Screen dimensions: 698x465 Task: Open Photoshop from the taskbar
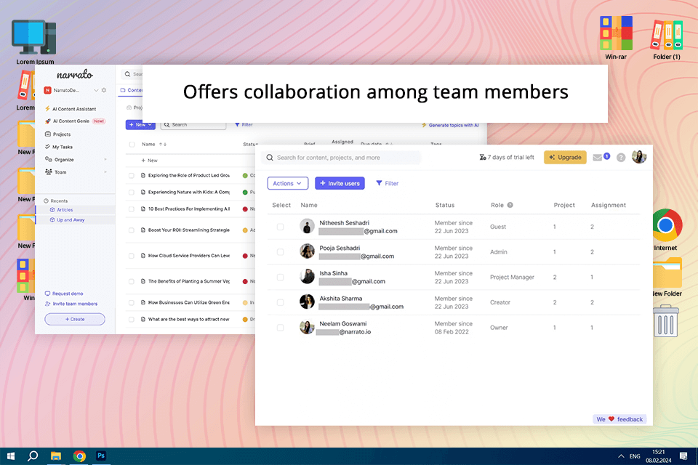(x=102, y=456)
